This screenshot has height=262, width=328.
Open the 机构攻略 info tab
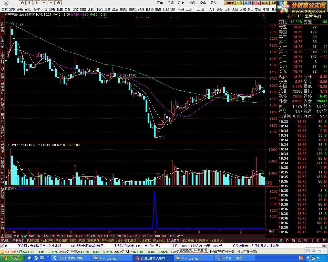point(33,241)
